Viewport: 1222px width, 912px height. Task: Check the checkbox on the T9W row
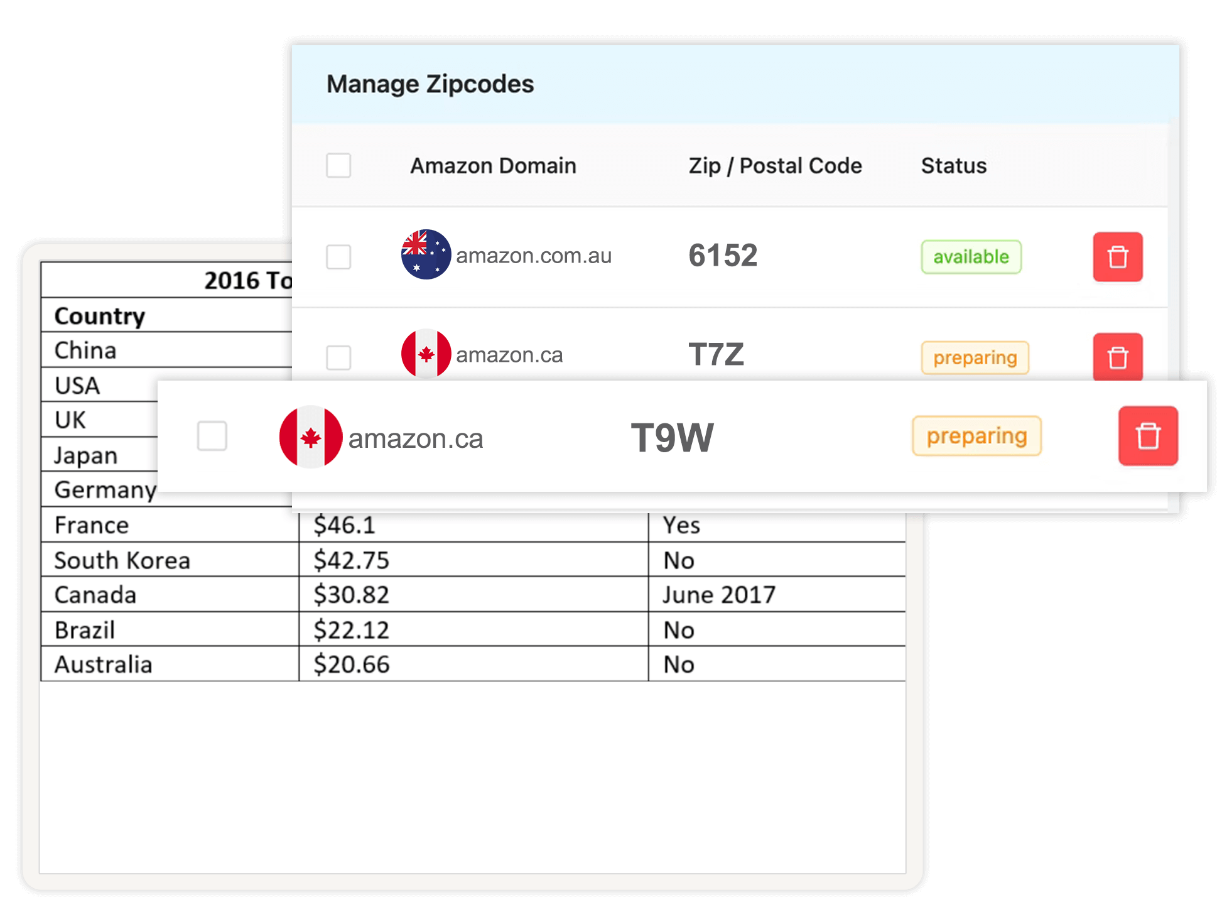212,437
